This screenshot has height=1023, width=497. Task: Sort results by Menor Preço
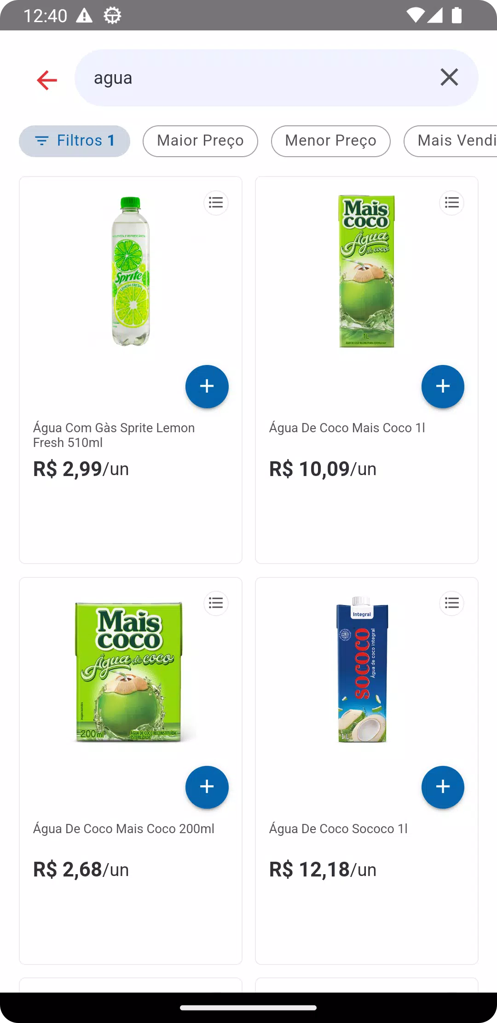[331, 141]
